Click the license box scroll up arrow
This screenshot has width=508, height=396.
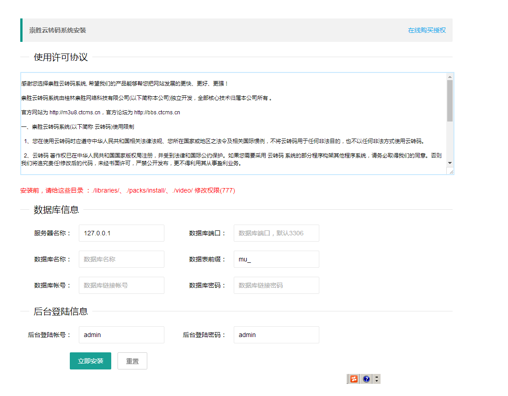[x=449, y=76]
